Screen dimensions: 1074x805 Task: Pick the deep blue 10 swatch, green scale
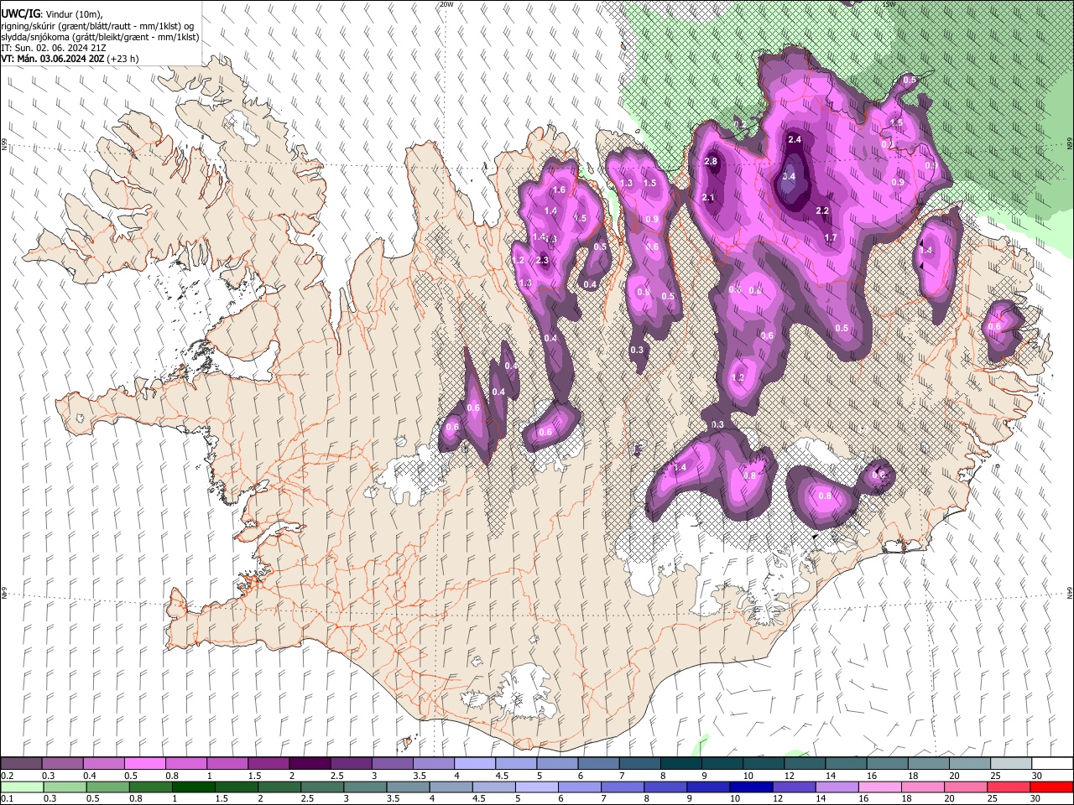pos(751,787)
